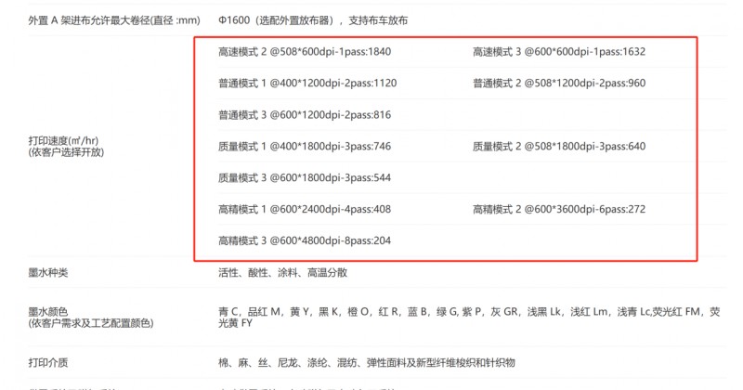Click the 棉、麻、丝 print media description
This screenshot has width=743, height=390.
(x=379, y=362)
